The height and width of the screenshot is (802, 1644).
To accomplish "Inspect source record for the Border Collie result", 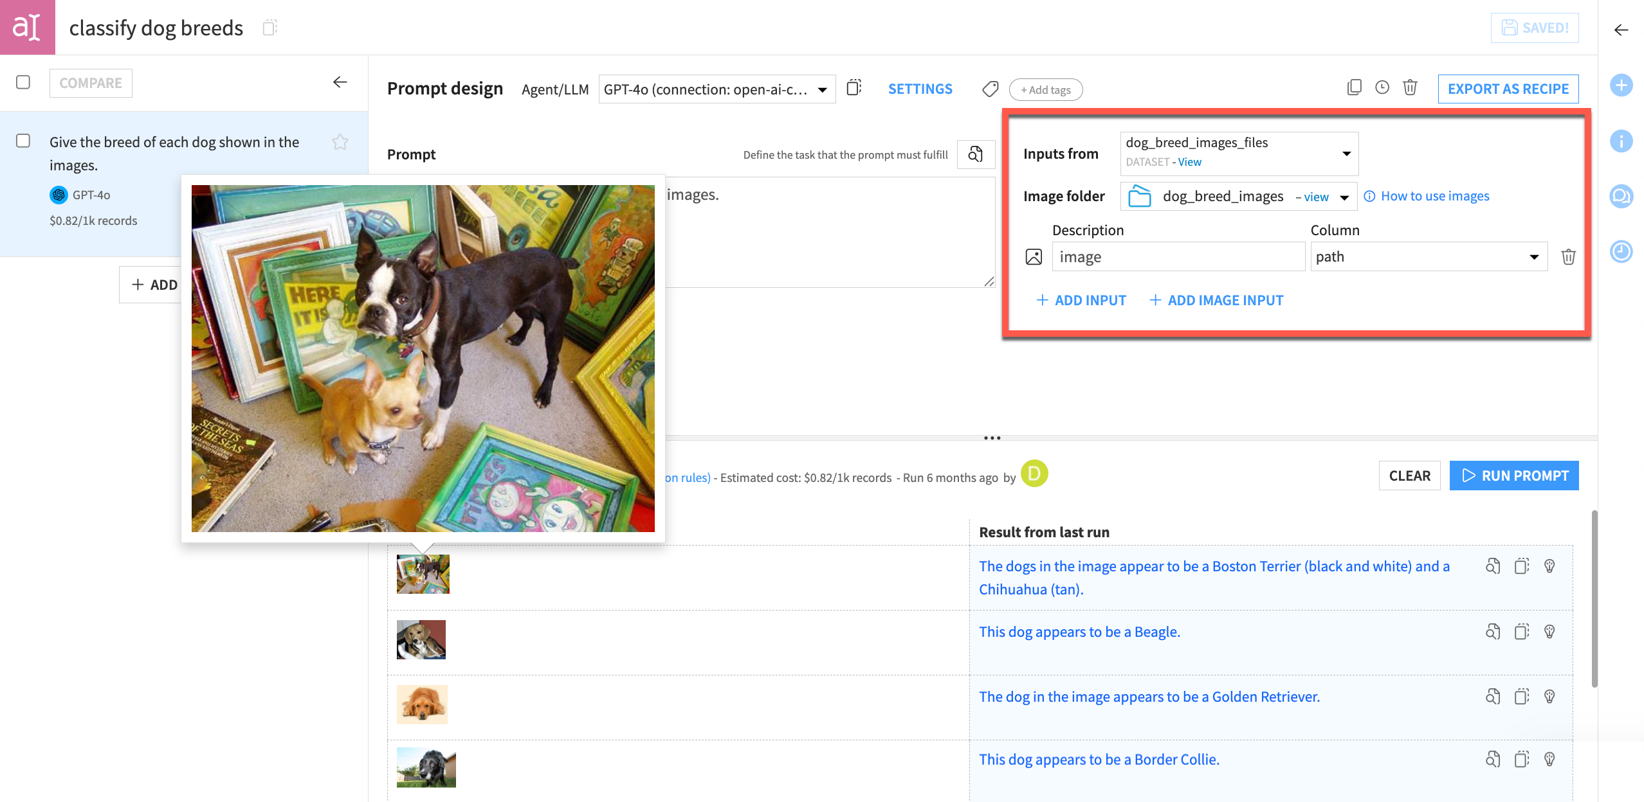I will tap(1493, 758).
